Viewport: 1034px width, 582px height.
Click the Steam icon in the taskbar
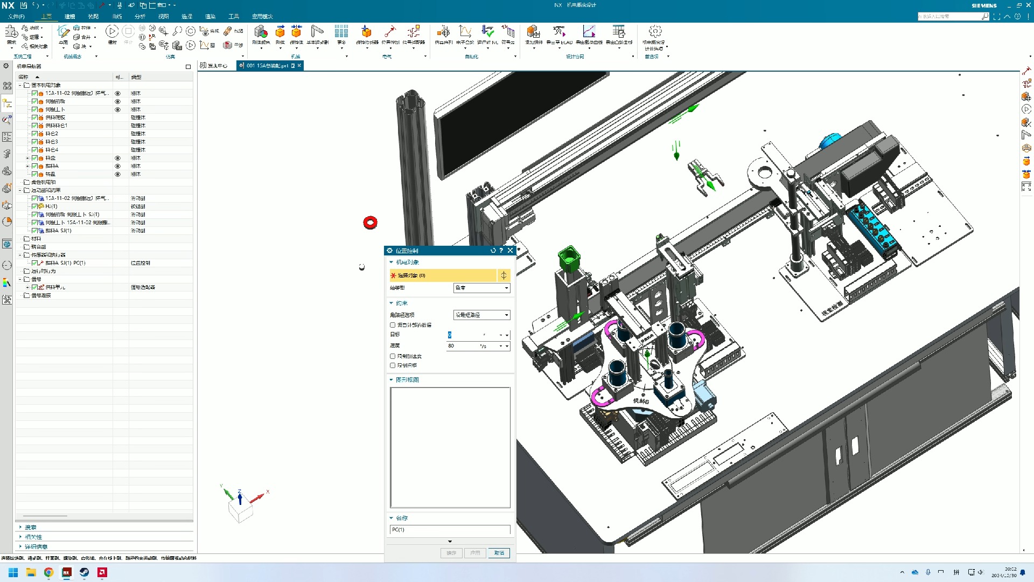[85, 572]
